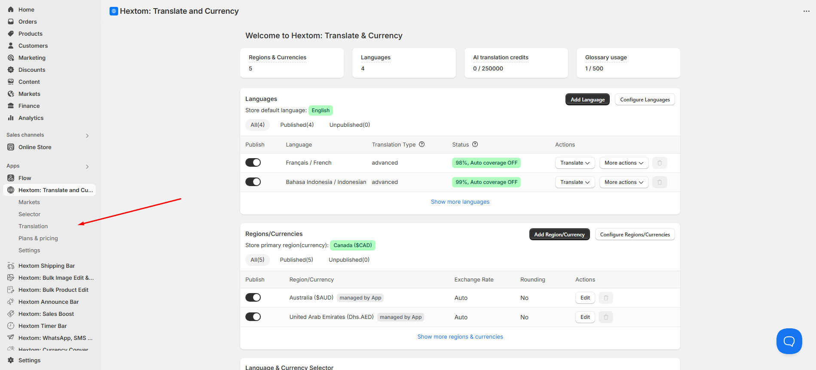Open the Translation submenu item
The image size is (816, 370).
(33, 226)
